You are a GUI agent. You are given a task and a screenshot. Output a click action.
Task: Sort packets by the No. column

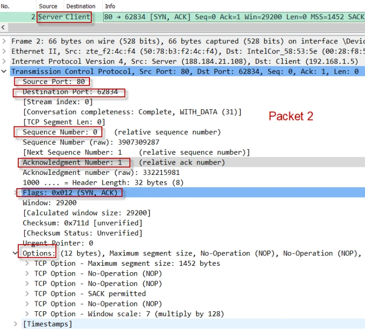click(x=6, y=6)
